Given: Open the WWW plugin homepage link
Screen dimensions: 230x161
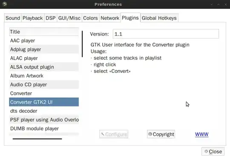Looking at the screenshot, I should 201,134.
